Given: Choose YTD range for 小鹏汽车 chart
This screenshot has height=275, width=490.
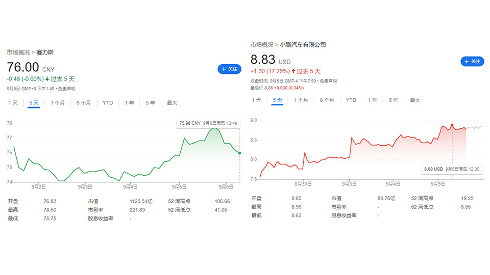Looking at the screenshot, I should pyautogui.click(x=351, y=100).
